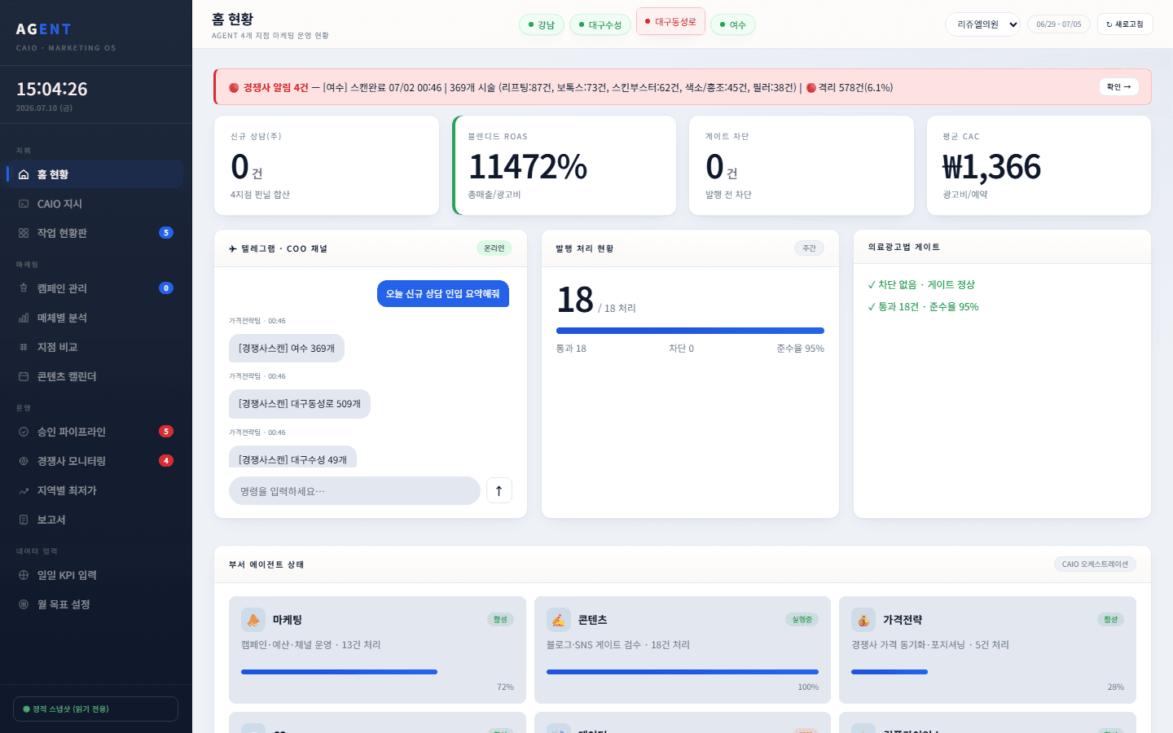Click the message '[경쟁사스캔] 여수 369개'
Viewport: 1173px width, 733px height.
pyautogui.click(x=287, y=349)
